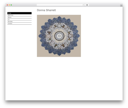Minimize the window with the yellow button
Image resolution: width=128 pixels, height=108 pixels.
click(x=9, y=5)
